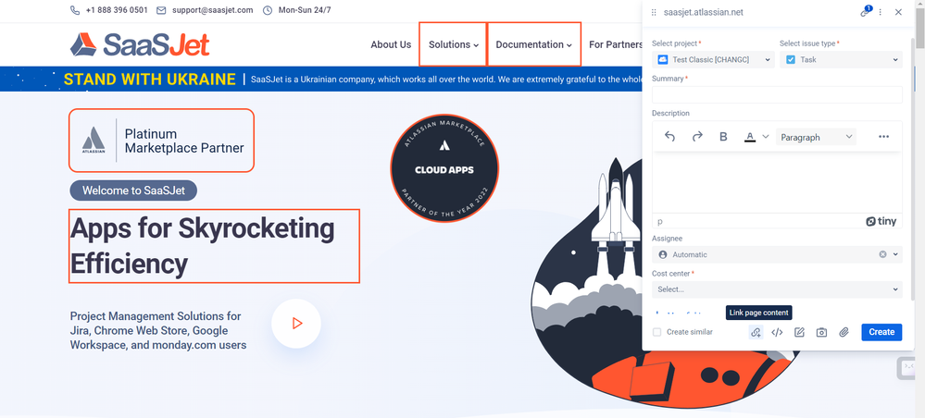
Task: Click the Link page content icon
Action: 756,333
